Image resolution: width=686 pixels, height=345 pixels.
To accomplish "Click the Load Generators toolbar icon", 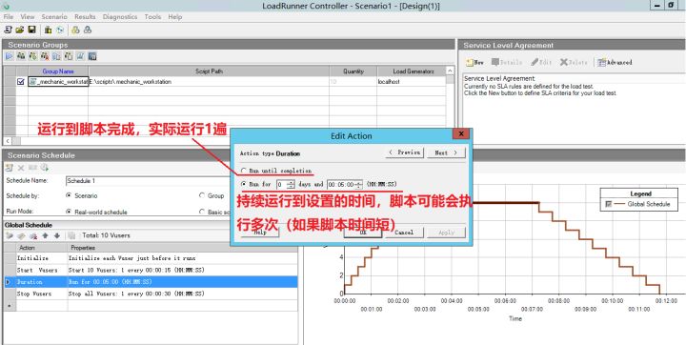I will point(49,30).
